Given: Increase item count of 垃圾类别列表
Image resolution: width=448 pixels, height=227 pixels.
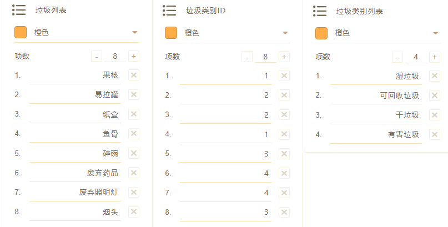Looking at the screenshot, I should click(434, 57).
